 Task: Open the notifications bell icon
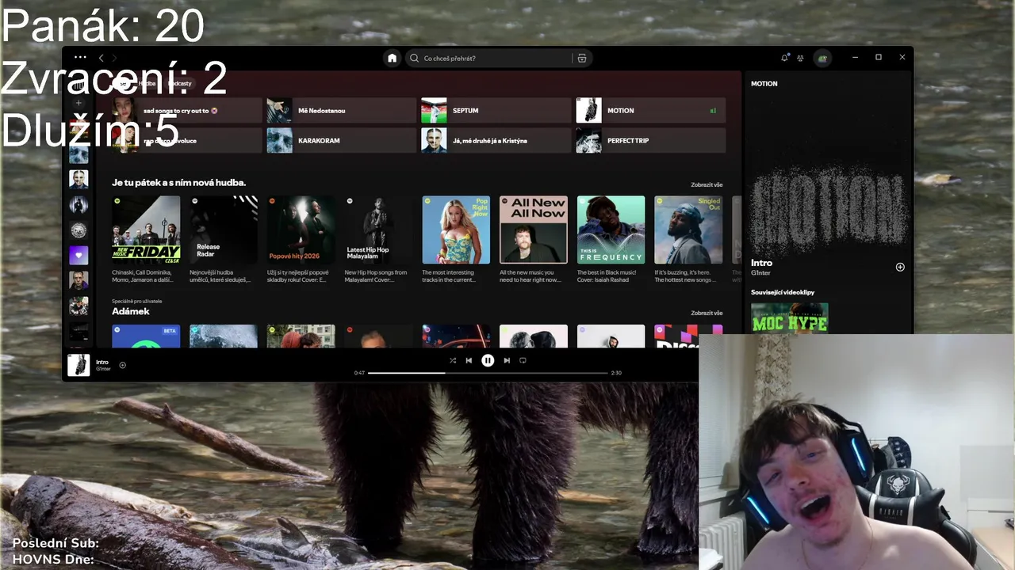pyautogui.click(x=784, y=58)
